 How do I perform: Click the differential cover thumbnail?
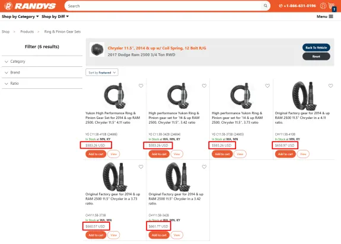point(97,49)
